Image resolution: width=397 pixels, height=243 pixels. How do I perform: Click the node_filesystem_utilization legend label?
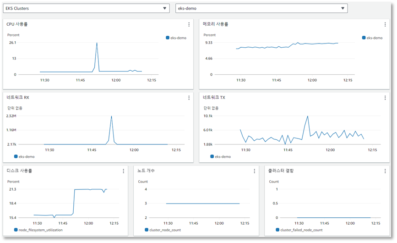[x=40, y=230]
